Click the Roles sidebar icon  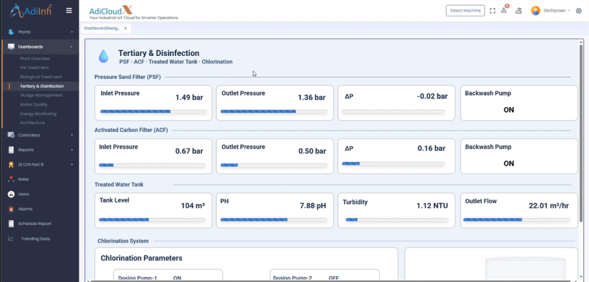coord(11,180)
